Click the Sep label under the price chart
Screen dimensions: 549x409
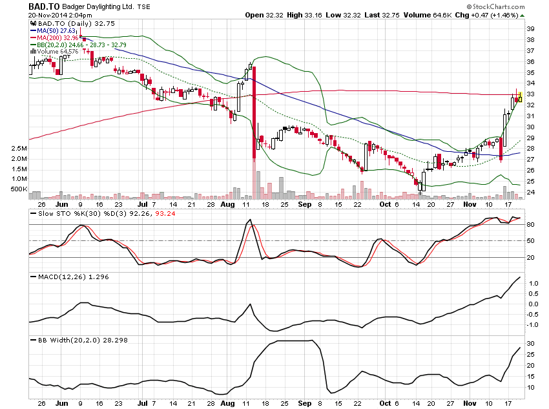(x=305, y=204)
